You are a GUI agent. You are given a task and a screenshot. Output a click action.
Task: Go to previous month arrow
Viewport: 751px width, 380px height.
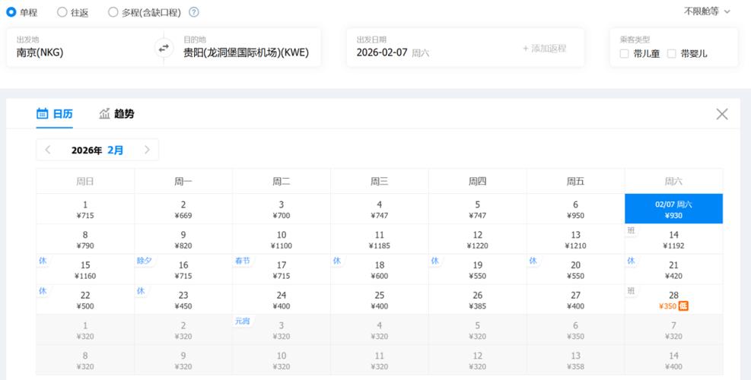[x=48, y=150]
